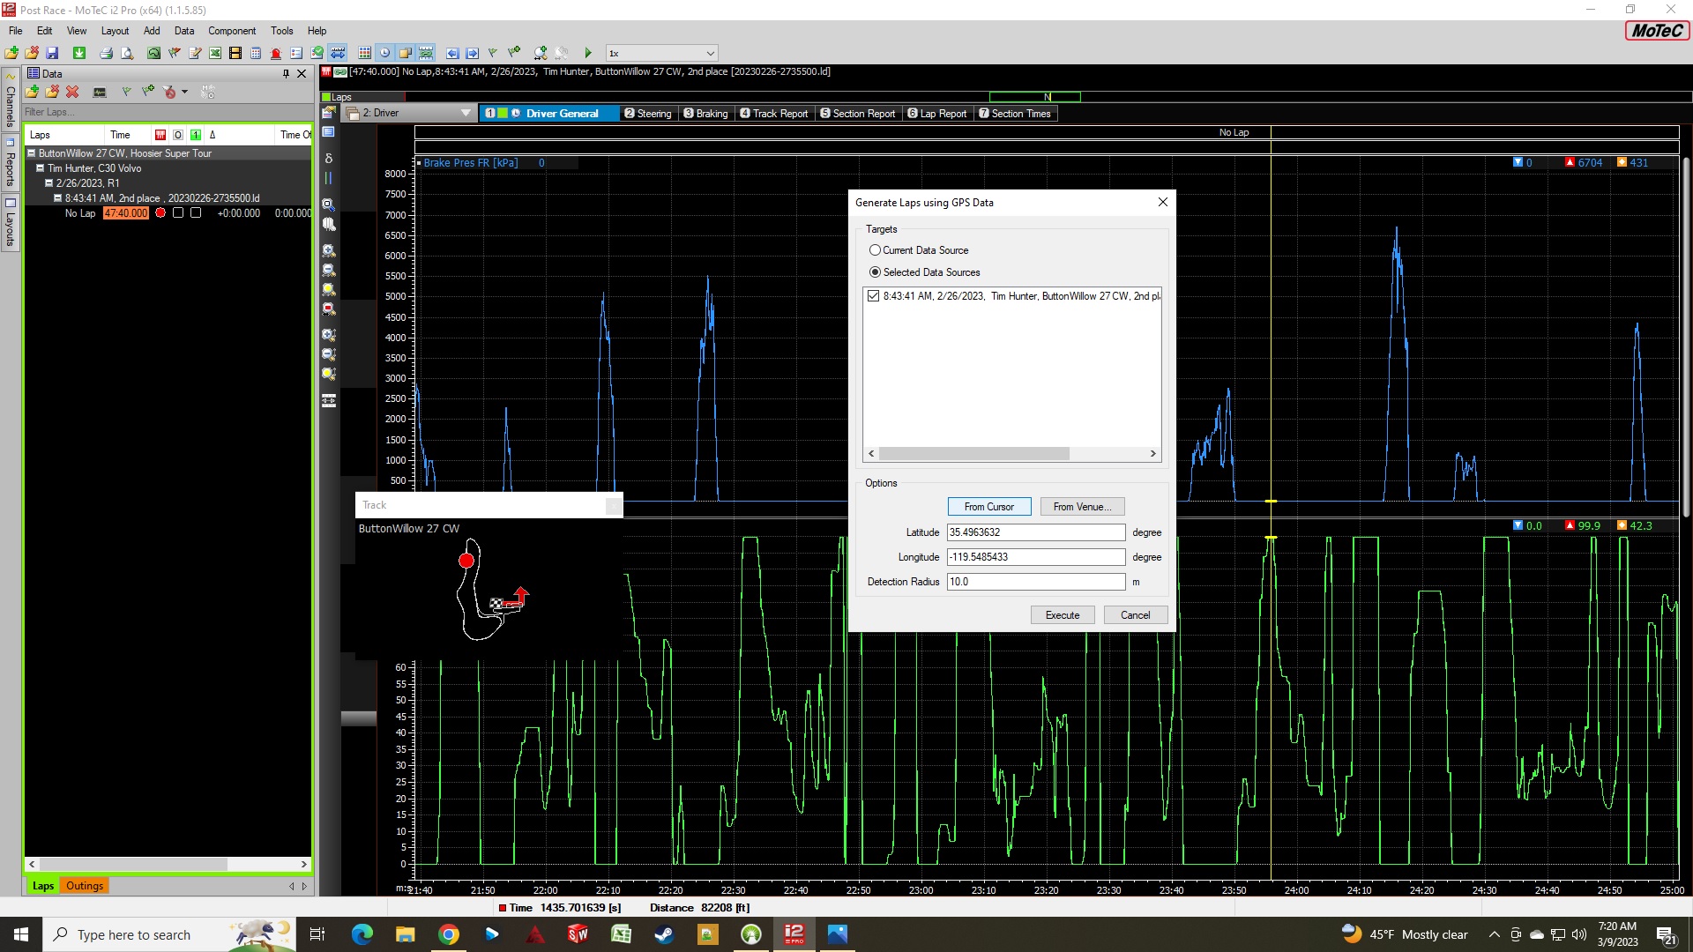Open the Tools menu
Viewport: 1693px width, 952px height.
coord(282,31)
